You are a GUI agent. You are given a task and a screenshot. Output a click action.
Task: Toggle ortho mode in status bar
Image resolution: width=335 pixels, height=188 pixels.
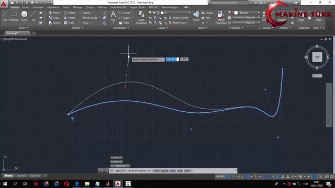point(242,177)
